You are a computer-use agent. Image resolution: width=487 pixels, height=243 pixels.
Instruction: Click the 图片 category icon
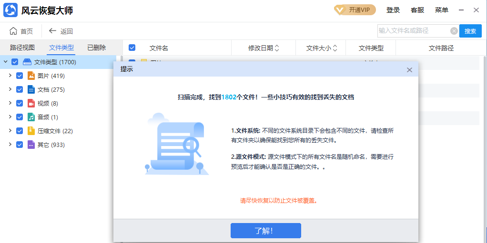point(31,76)
